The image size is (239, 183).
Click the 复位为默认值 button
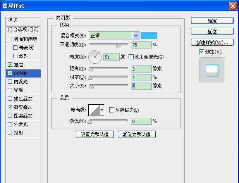[137, 135]
